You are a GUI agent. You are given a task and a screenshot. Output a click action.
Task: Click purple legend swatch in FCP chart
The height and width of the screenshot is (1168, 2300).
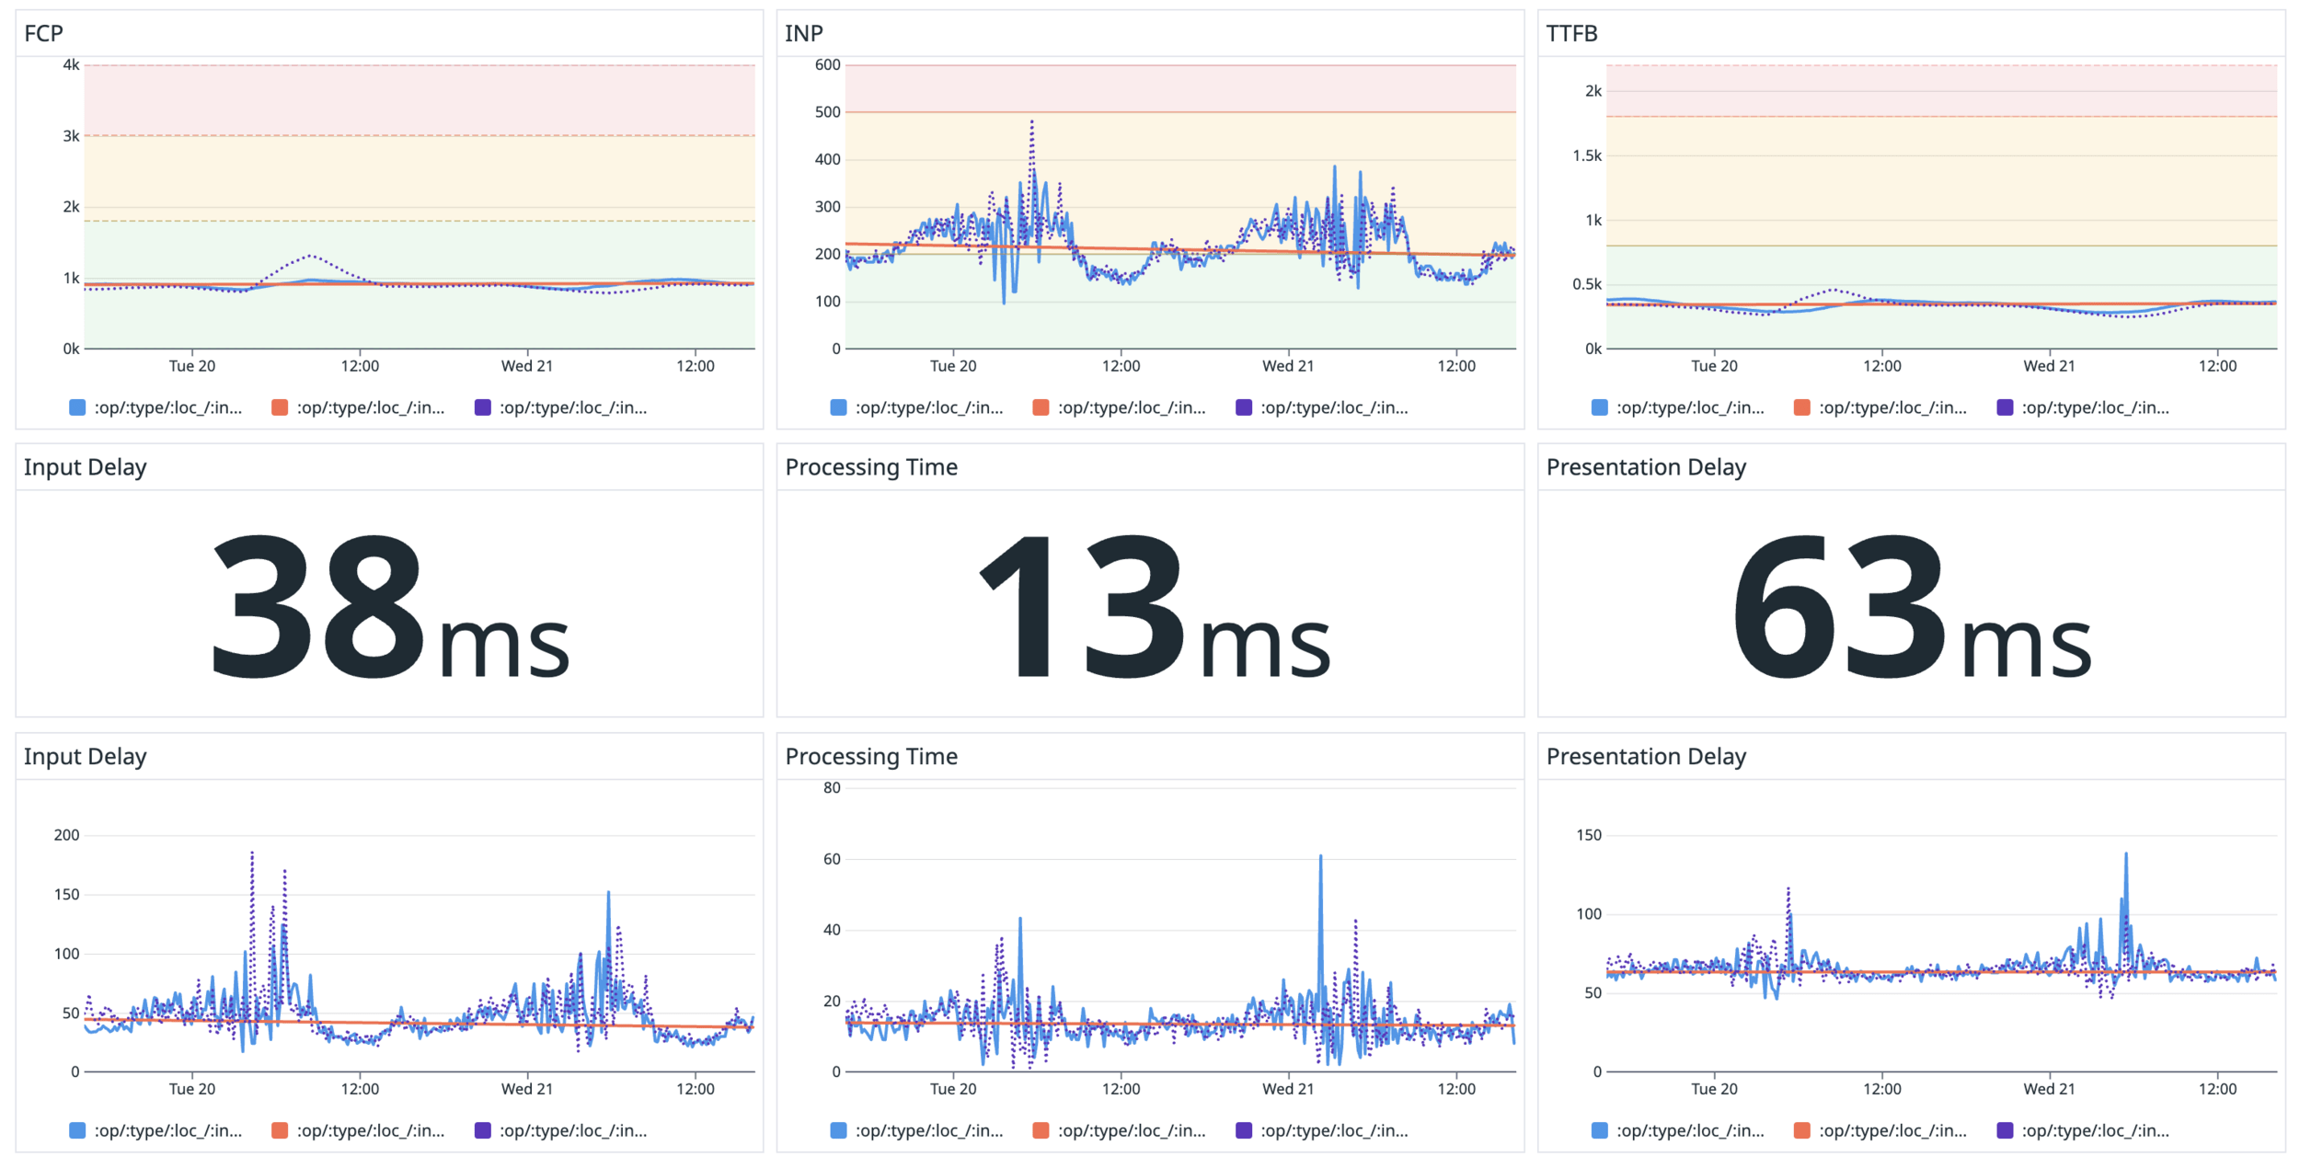click(x=482, y=407)
